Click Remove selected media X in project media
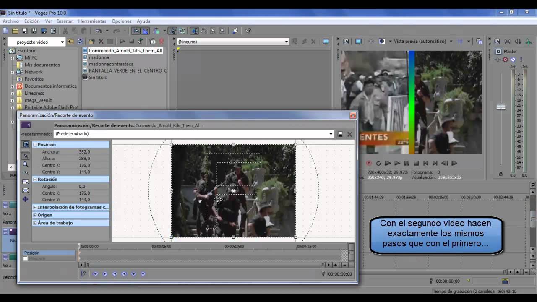This screenshot has height=302, width=537. coord(101,42)
